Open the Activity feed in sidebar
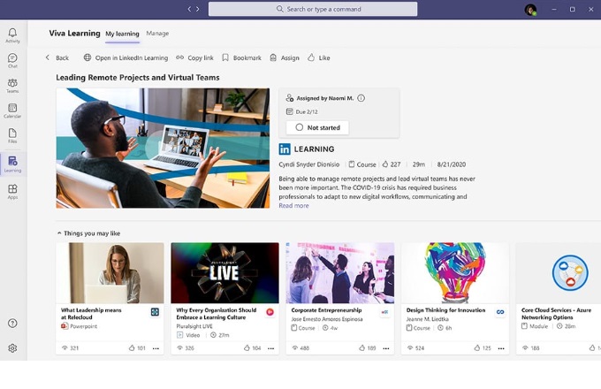This screenshot has height=389, width=601. 12,35
